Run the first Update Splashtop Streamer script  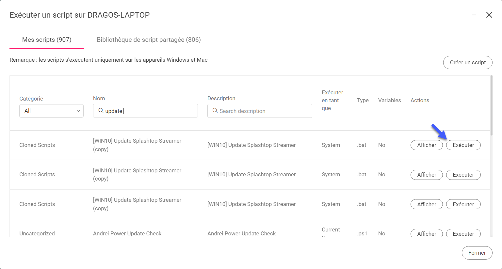[463, 145]
